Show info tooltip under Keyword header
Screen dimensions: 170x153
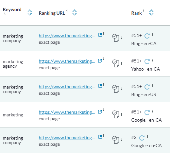coord(5,13)
